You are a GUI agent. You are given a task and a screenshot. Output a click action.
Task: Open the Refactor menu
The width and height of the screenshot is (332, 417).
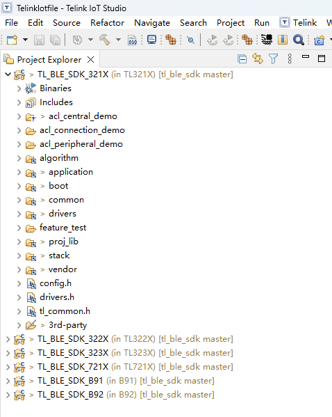point(107,22)
